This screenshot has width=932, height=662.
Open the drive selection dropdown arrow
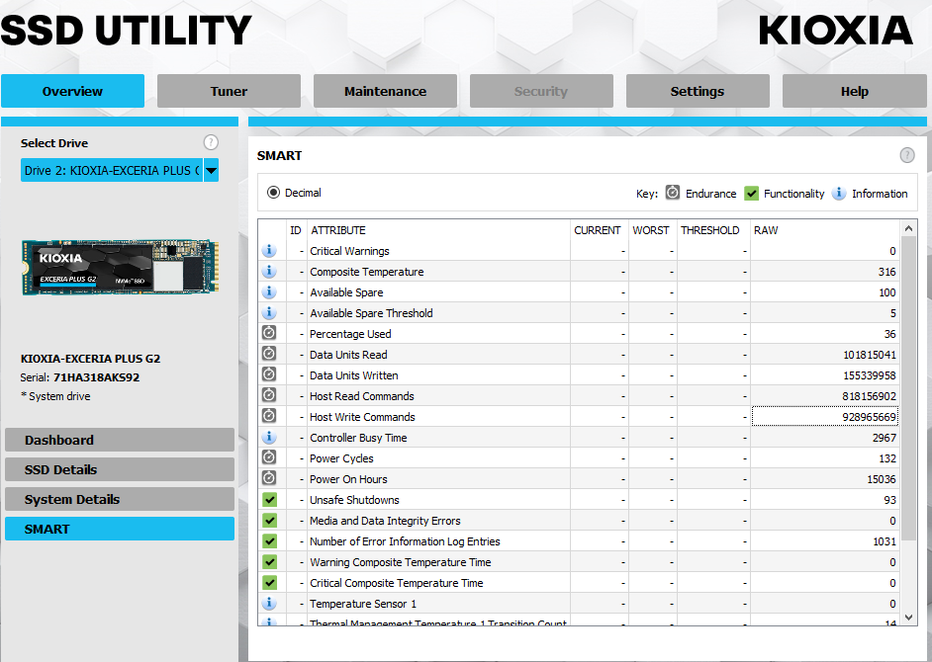pyautogui.click(x=211, y=170)
